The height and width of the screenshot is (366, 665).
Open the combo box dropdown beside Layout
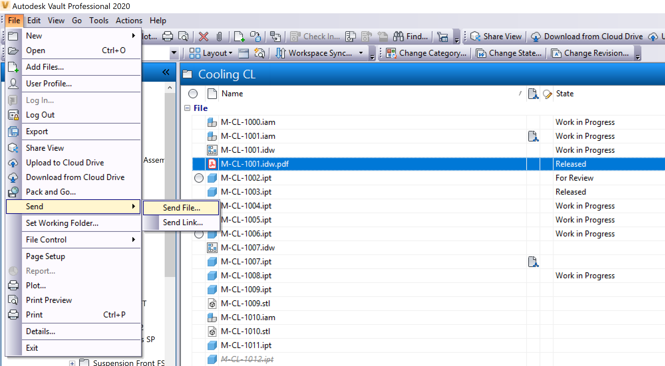[x=174, y=53]
